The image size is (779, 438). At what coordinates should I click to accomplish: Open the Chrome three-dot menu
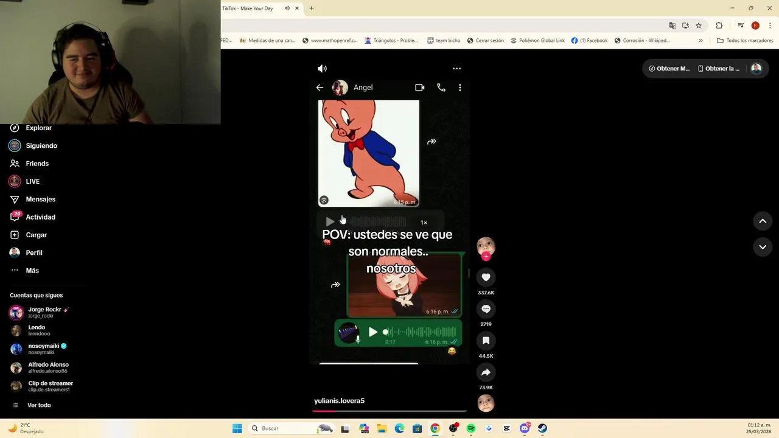(x=770, y=26)
